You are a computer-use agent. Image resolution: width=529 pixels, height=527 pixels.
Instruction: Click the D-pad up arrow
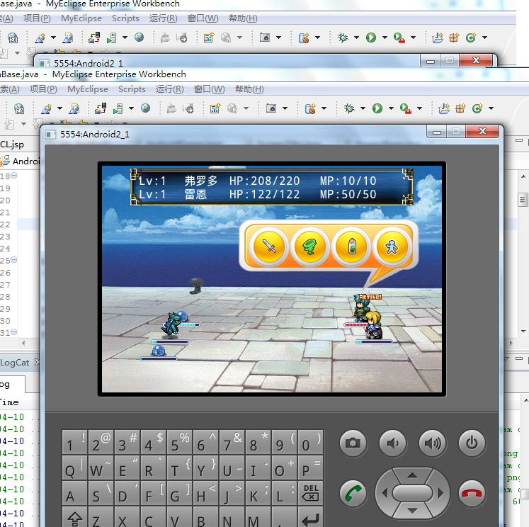[412, 476]
